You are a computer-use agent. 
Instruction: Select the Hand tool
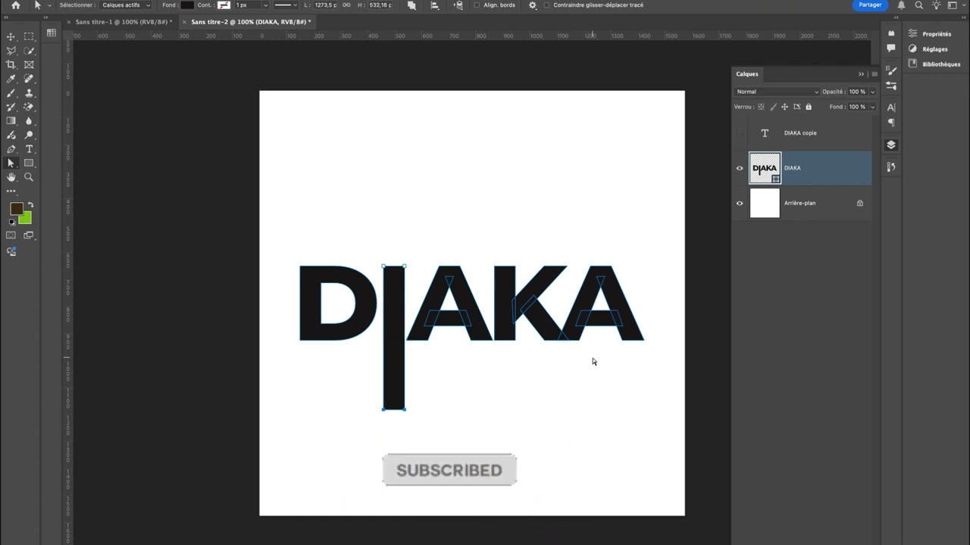click(x=11, y=177)
